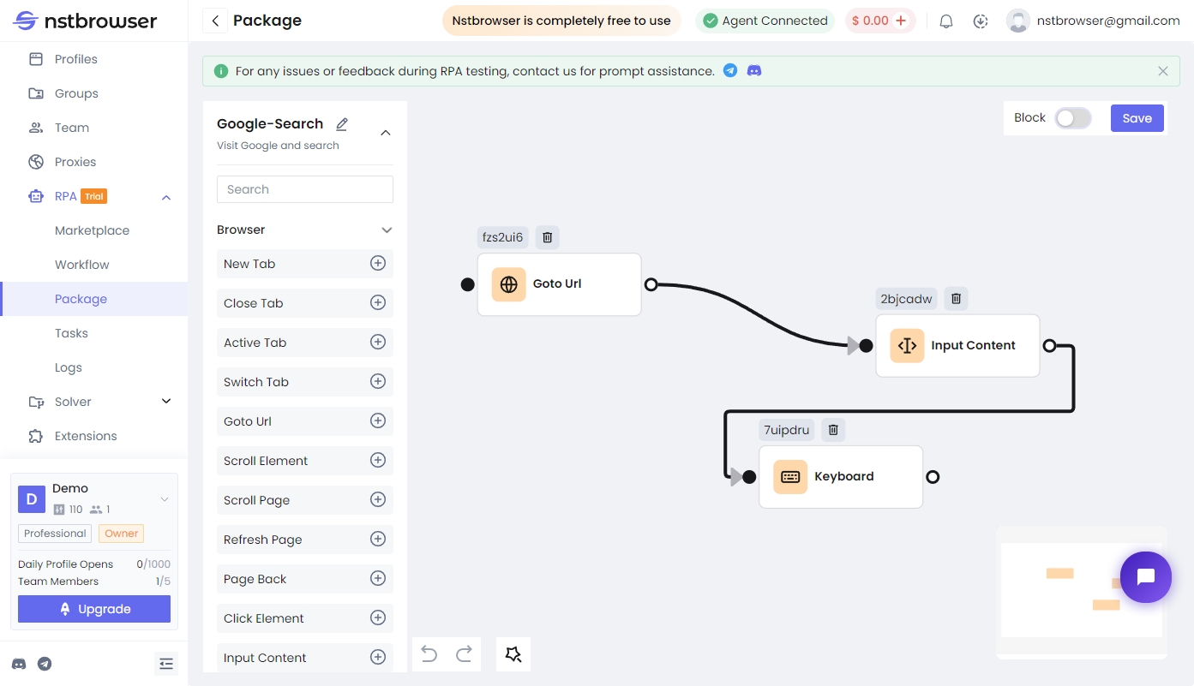Image resolution: width=1194 pixels, height=686 pixels.
Task: Add the Scroll Page block with plus icon
Action: point(378,499)
